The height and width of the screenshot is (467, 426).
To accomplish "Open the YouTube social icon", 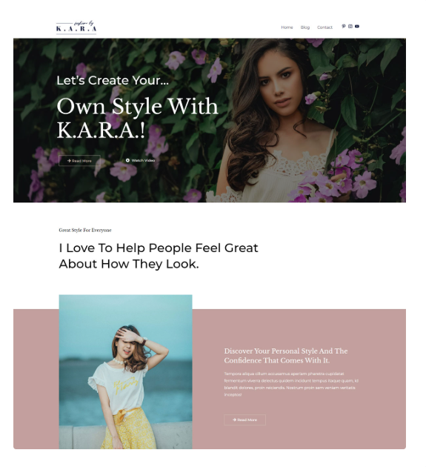I will (x=357, y=26).
